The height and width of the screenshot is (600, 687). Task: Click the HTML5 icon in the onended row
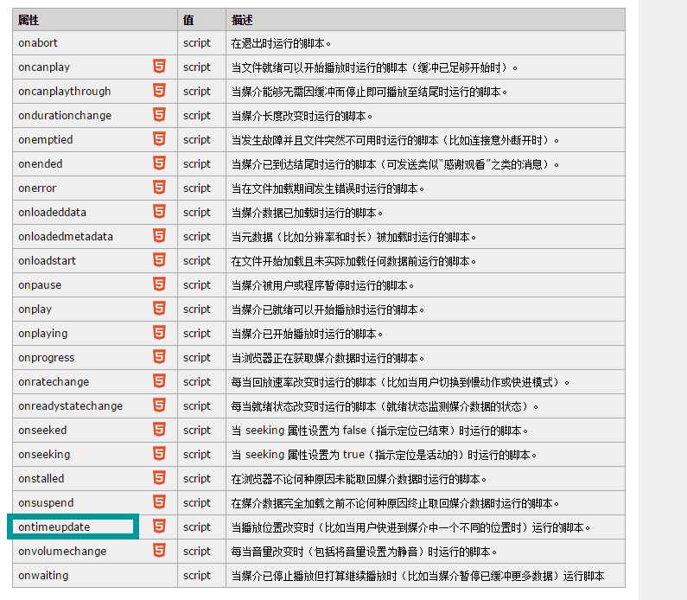point(160,163)
